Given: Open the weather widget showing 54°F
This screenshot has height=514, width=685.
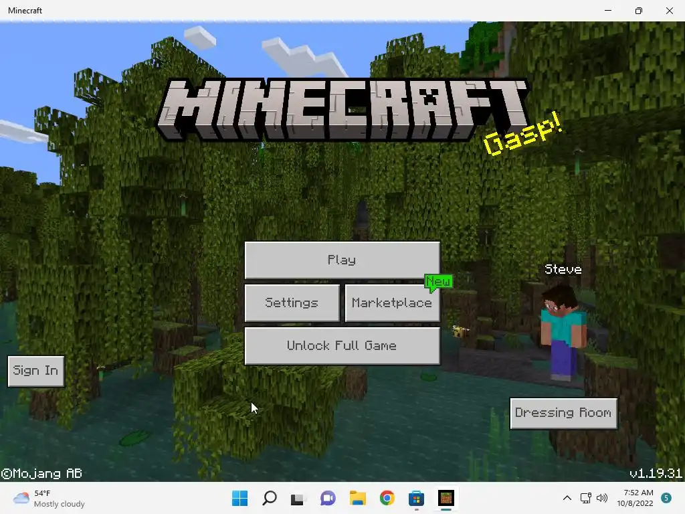Looking at the screenshot, I should click(x=49, y=498).
